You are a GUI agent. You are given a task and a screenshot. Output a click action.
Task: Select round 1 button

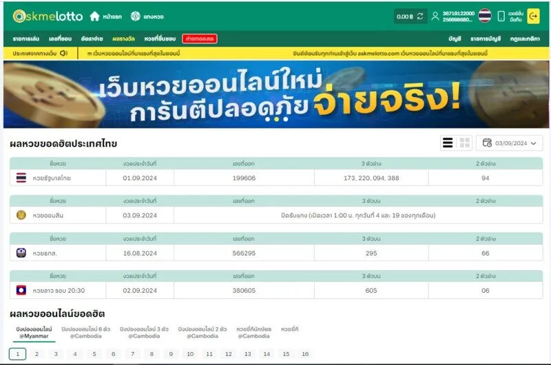(18, 354)
